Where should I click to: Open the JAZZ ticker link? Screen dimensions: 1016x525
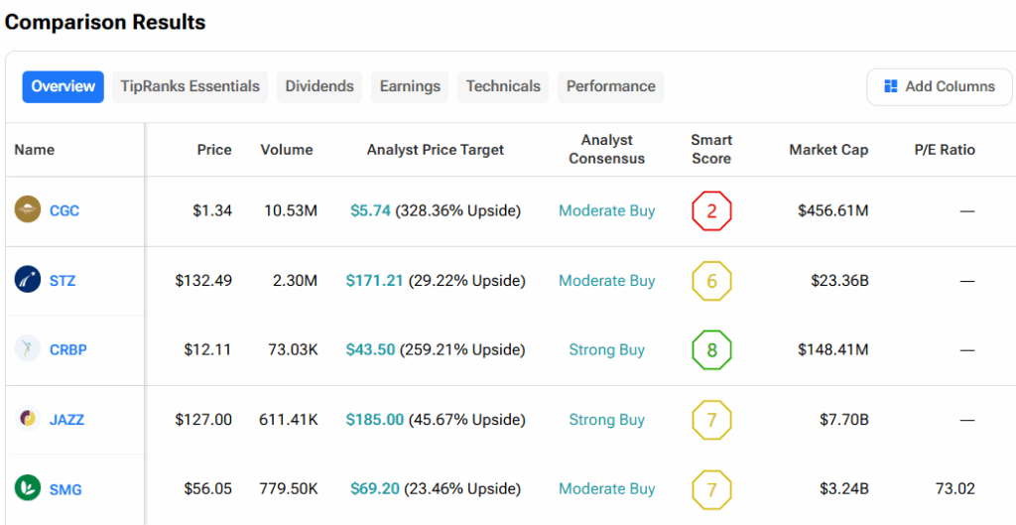tap(66, 420)
